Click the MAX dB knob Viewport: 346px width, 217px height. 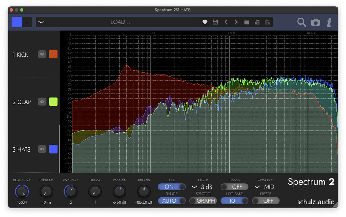pyautogui.click(x=120, y=191)
